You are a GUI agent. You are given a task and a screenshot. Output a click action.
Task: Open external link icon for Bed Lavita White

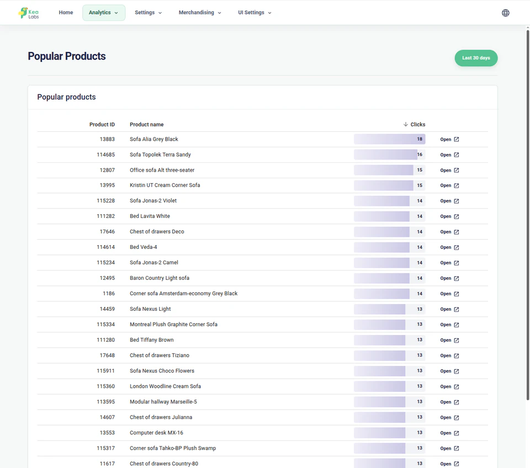click(457, 216)
